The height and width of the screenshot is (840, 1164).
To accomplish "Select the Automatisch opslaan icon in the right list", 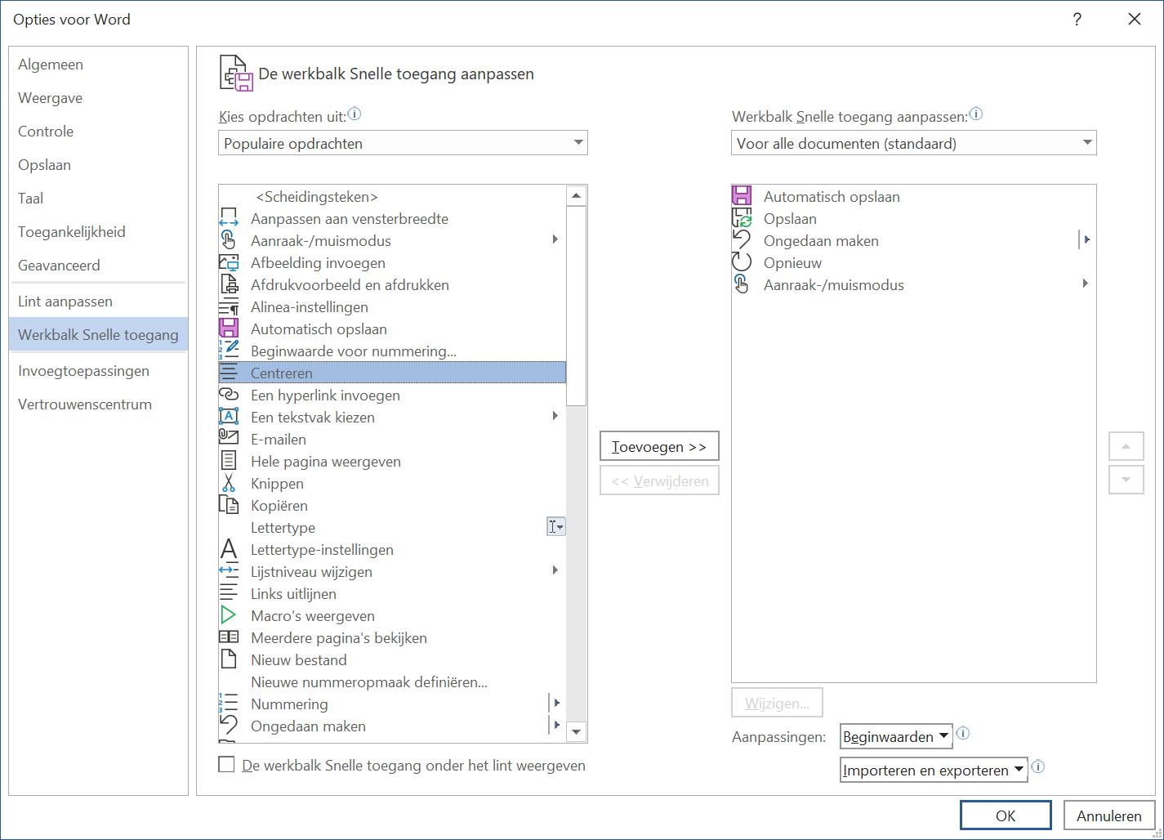I will pyautogui.click(x=742, y=197).
